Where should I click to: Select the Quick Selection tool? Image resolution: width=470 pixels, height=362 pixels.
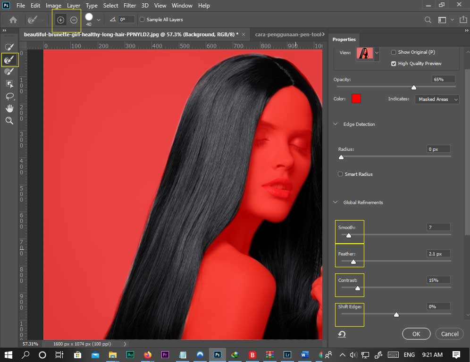(9, 47)
